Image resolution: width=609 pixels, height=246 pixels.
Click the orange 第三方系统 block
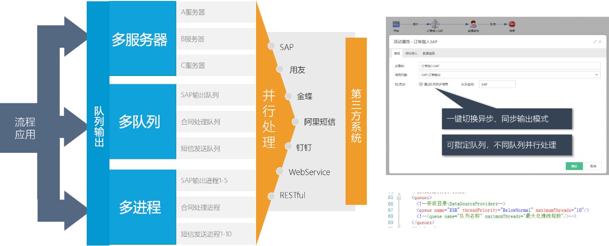coord(356,116)
